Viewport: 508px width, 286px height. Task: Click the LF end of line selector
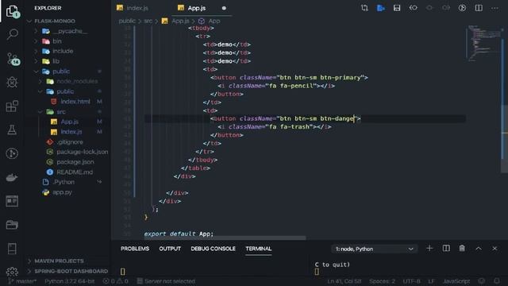click(x=431, y=281)
